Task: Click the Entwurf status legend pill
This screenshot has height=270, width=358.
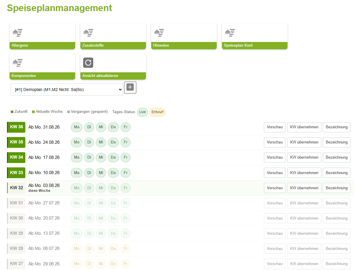Action: (157, 112)
